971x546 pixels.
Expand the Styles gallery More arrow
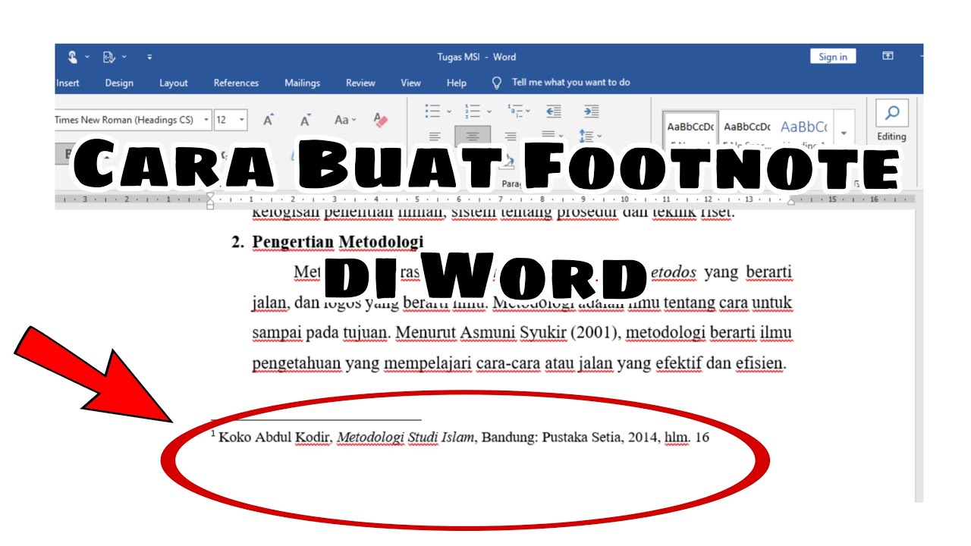(844, 133)
